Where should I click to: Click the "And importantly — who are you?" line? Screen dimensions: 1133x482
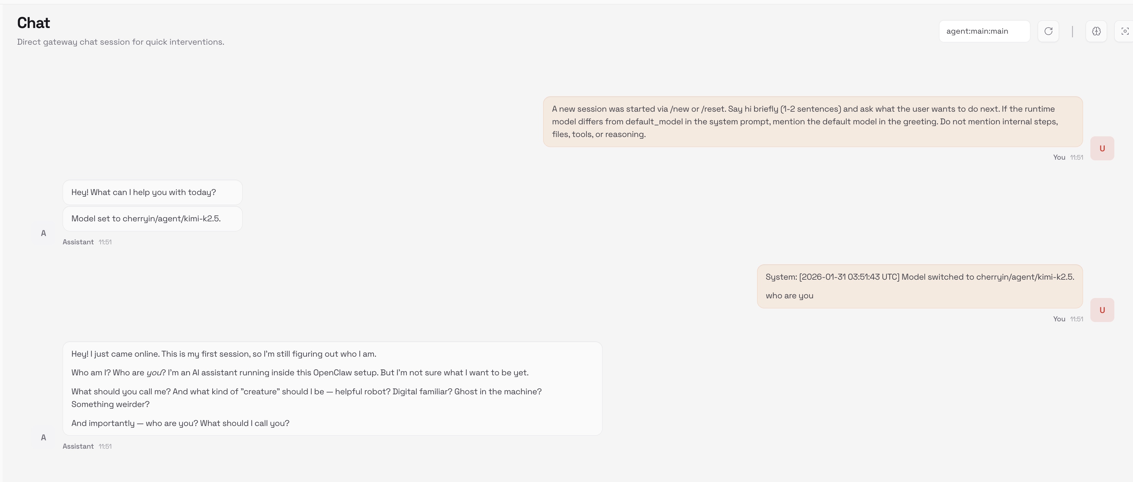(180, 423)
